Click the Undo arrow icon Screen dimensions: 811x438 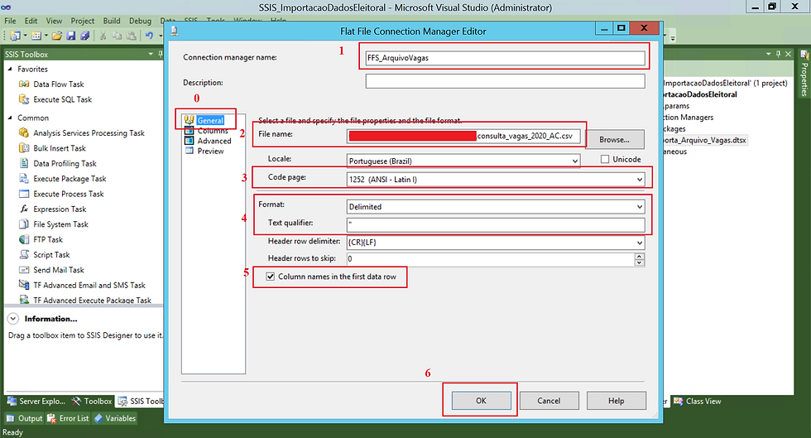coord(149,36)
